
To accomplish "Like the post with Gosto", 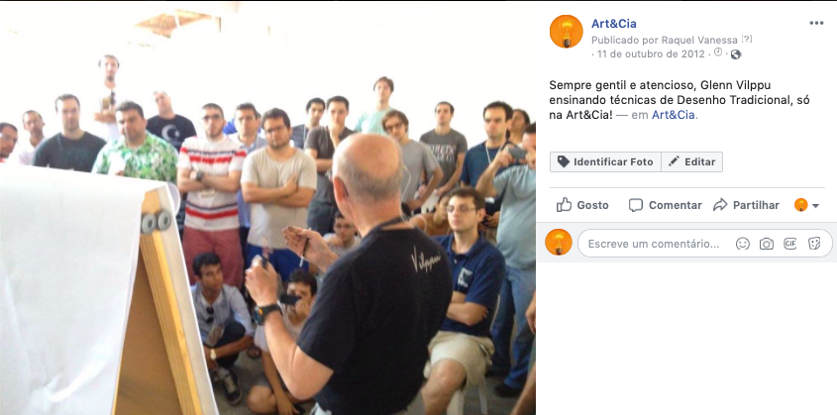I will [582, 205].
